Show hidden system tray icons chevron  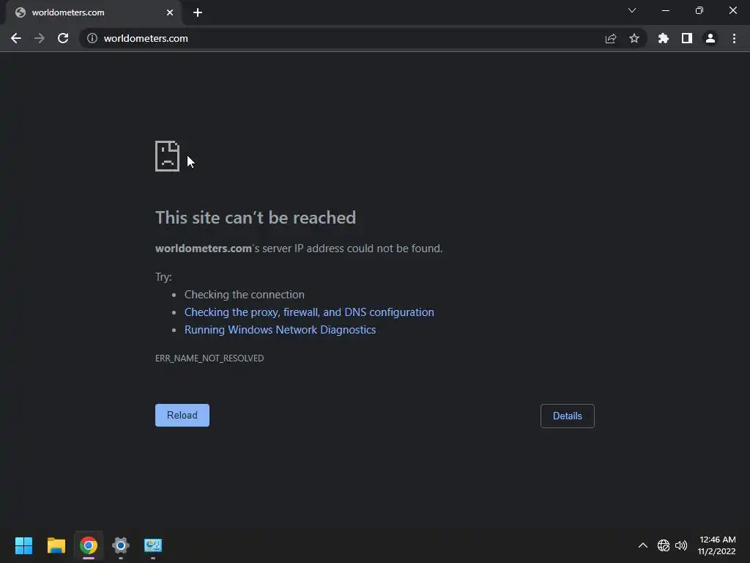click(643, 545)
